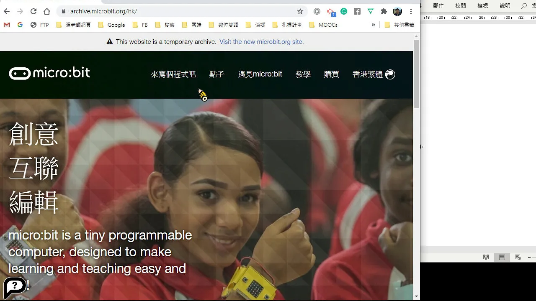
Task: Bookmark this page with the star icon
Action: pos(300,11)
